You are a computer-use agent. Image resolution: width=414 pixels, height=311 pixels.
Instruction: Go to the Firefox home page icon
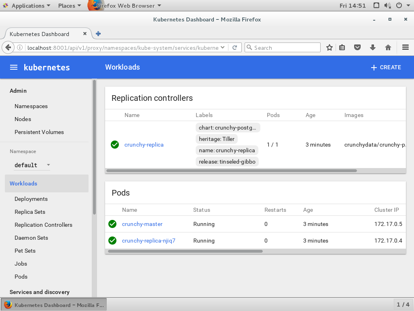click(x=388, y=48)
